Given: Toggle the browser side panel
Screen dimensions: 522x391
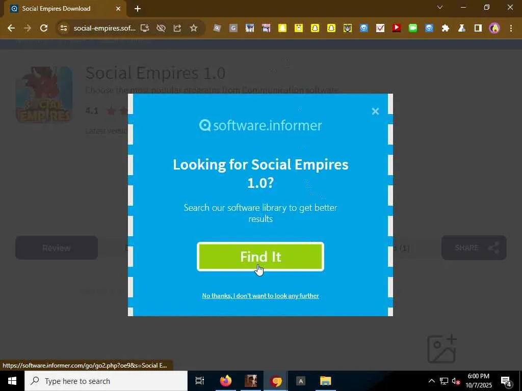Looking at the screenshot, I should pyautogui.click(x=478, y=29).
